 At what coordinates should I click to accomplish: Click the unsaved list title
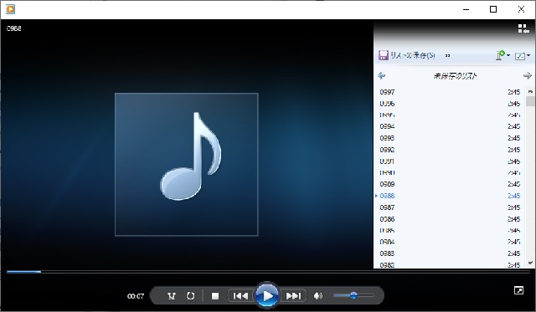[x=455, y=76]
